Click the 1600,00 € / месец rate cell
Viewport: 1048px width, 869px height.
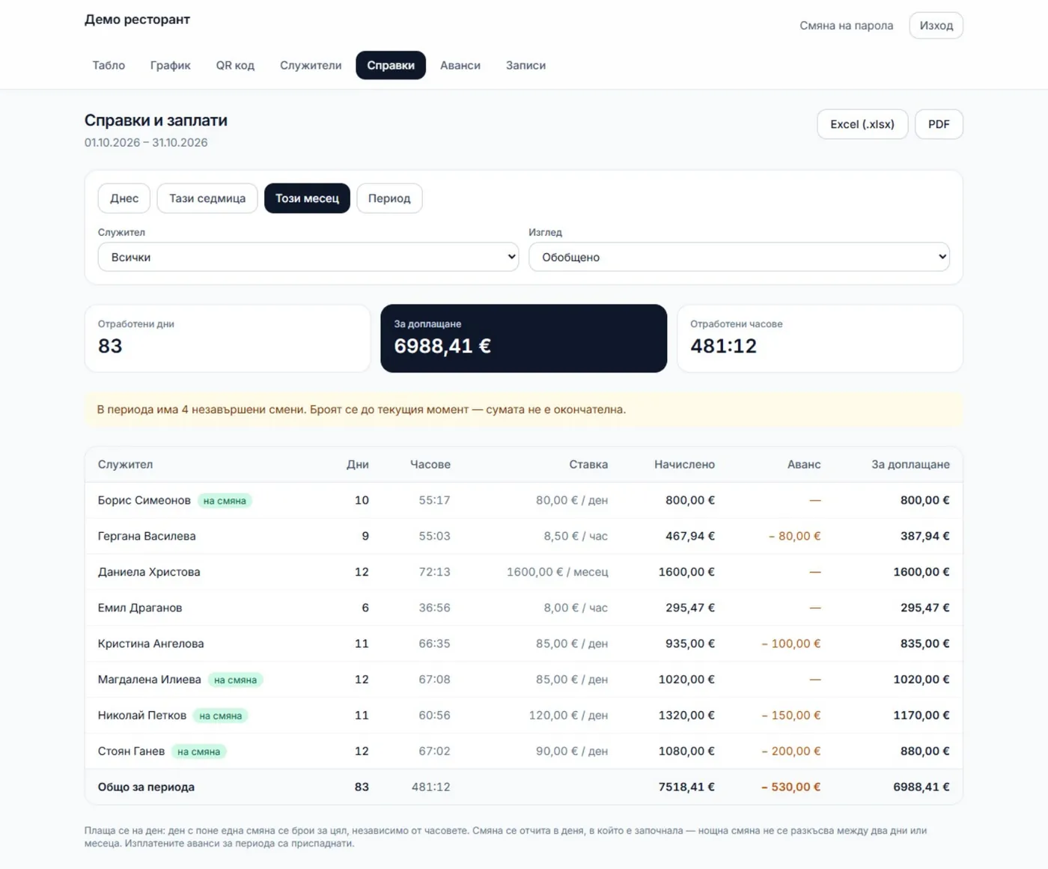coord(557,572)
